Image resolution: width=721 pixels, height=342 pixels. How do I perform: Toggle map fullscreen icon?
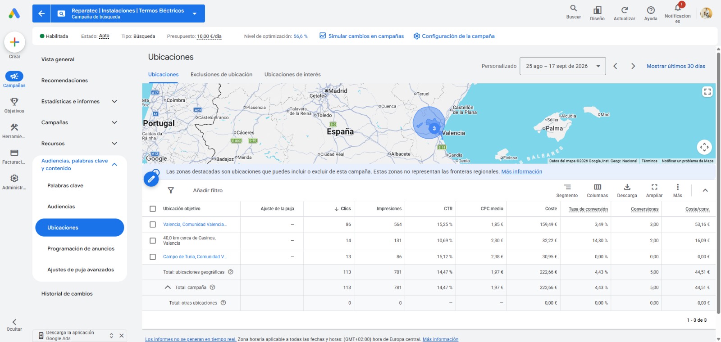(707, 92)
